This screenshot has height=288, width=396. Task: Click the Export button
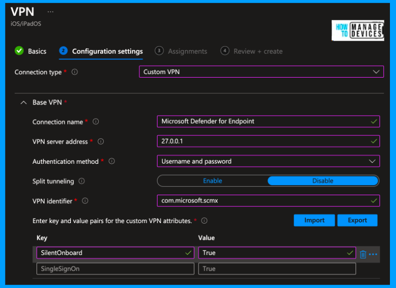(358, 220)
